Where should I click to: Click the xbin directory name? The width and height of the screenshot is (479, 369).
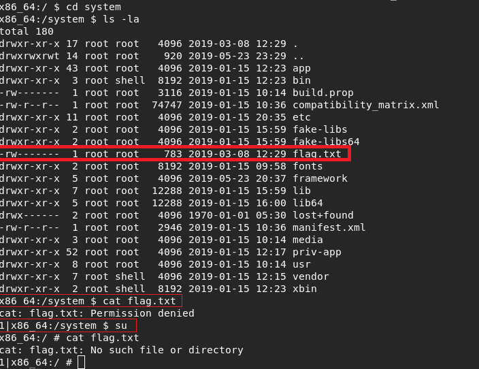305,289
